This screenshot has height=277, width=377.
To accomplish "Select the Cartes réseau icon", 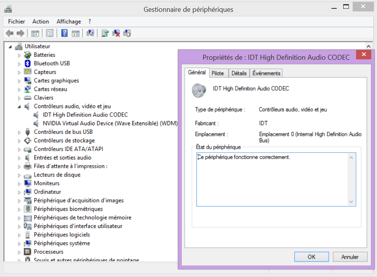I will (28, 89).
